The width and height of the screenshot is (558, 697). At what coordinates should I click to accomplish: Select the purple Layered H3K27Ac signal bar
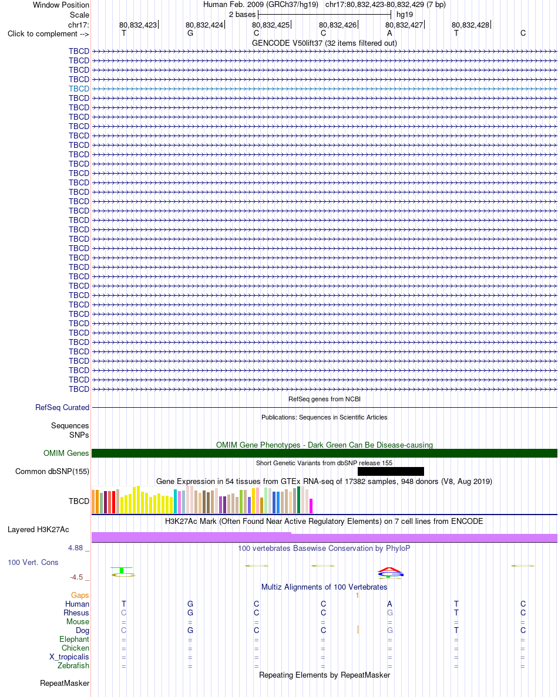(324, 537)
